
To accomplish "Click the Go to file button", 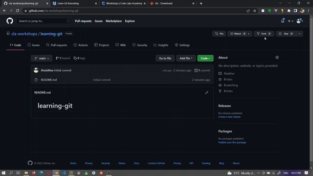I will [x=165, y=58].
